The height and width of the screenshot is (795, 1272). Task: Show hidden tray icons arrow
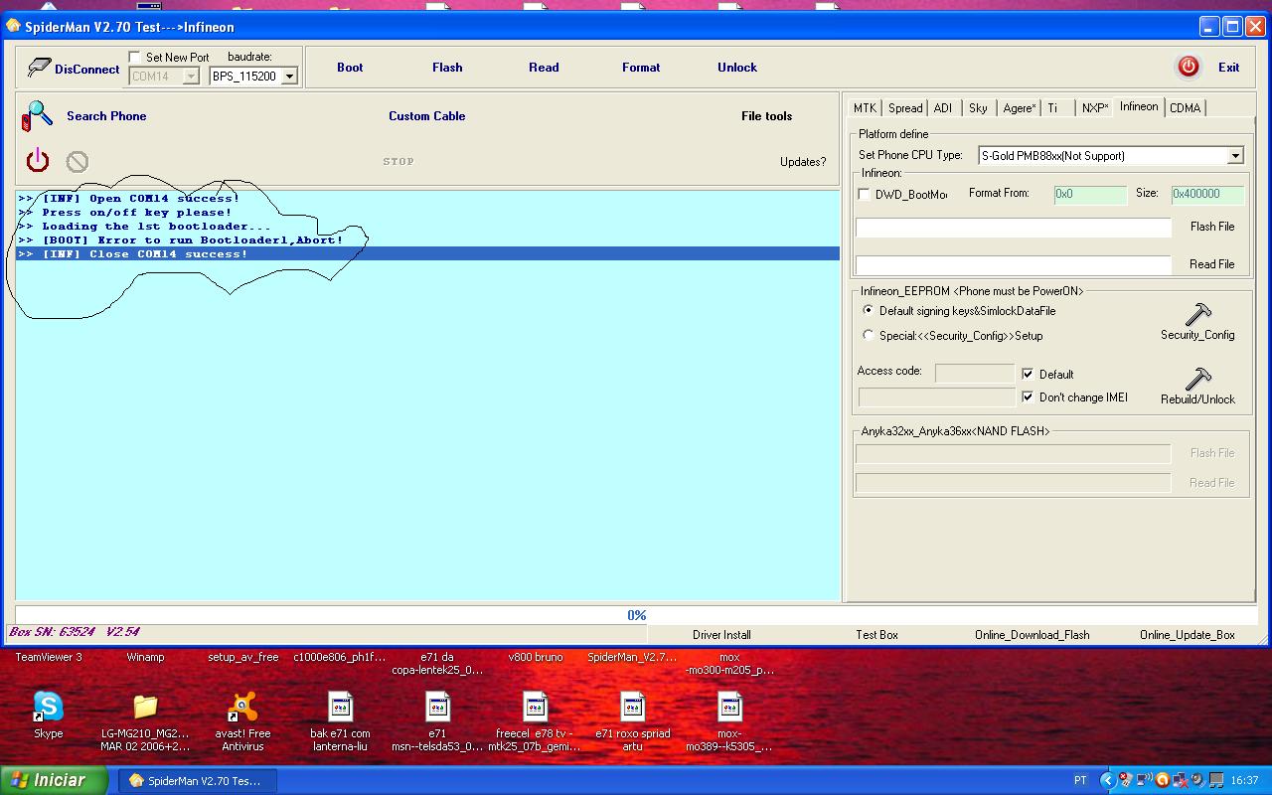pyautogui.click(x=1107, y=780)
